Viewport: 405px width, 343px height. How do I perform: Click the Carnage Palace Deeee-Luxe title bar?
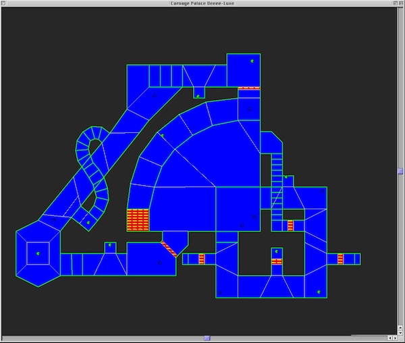202,3
